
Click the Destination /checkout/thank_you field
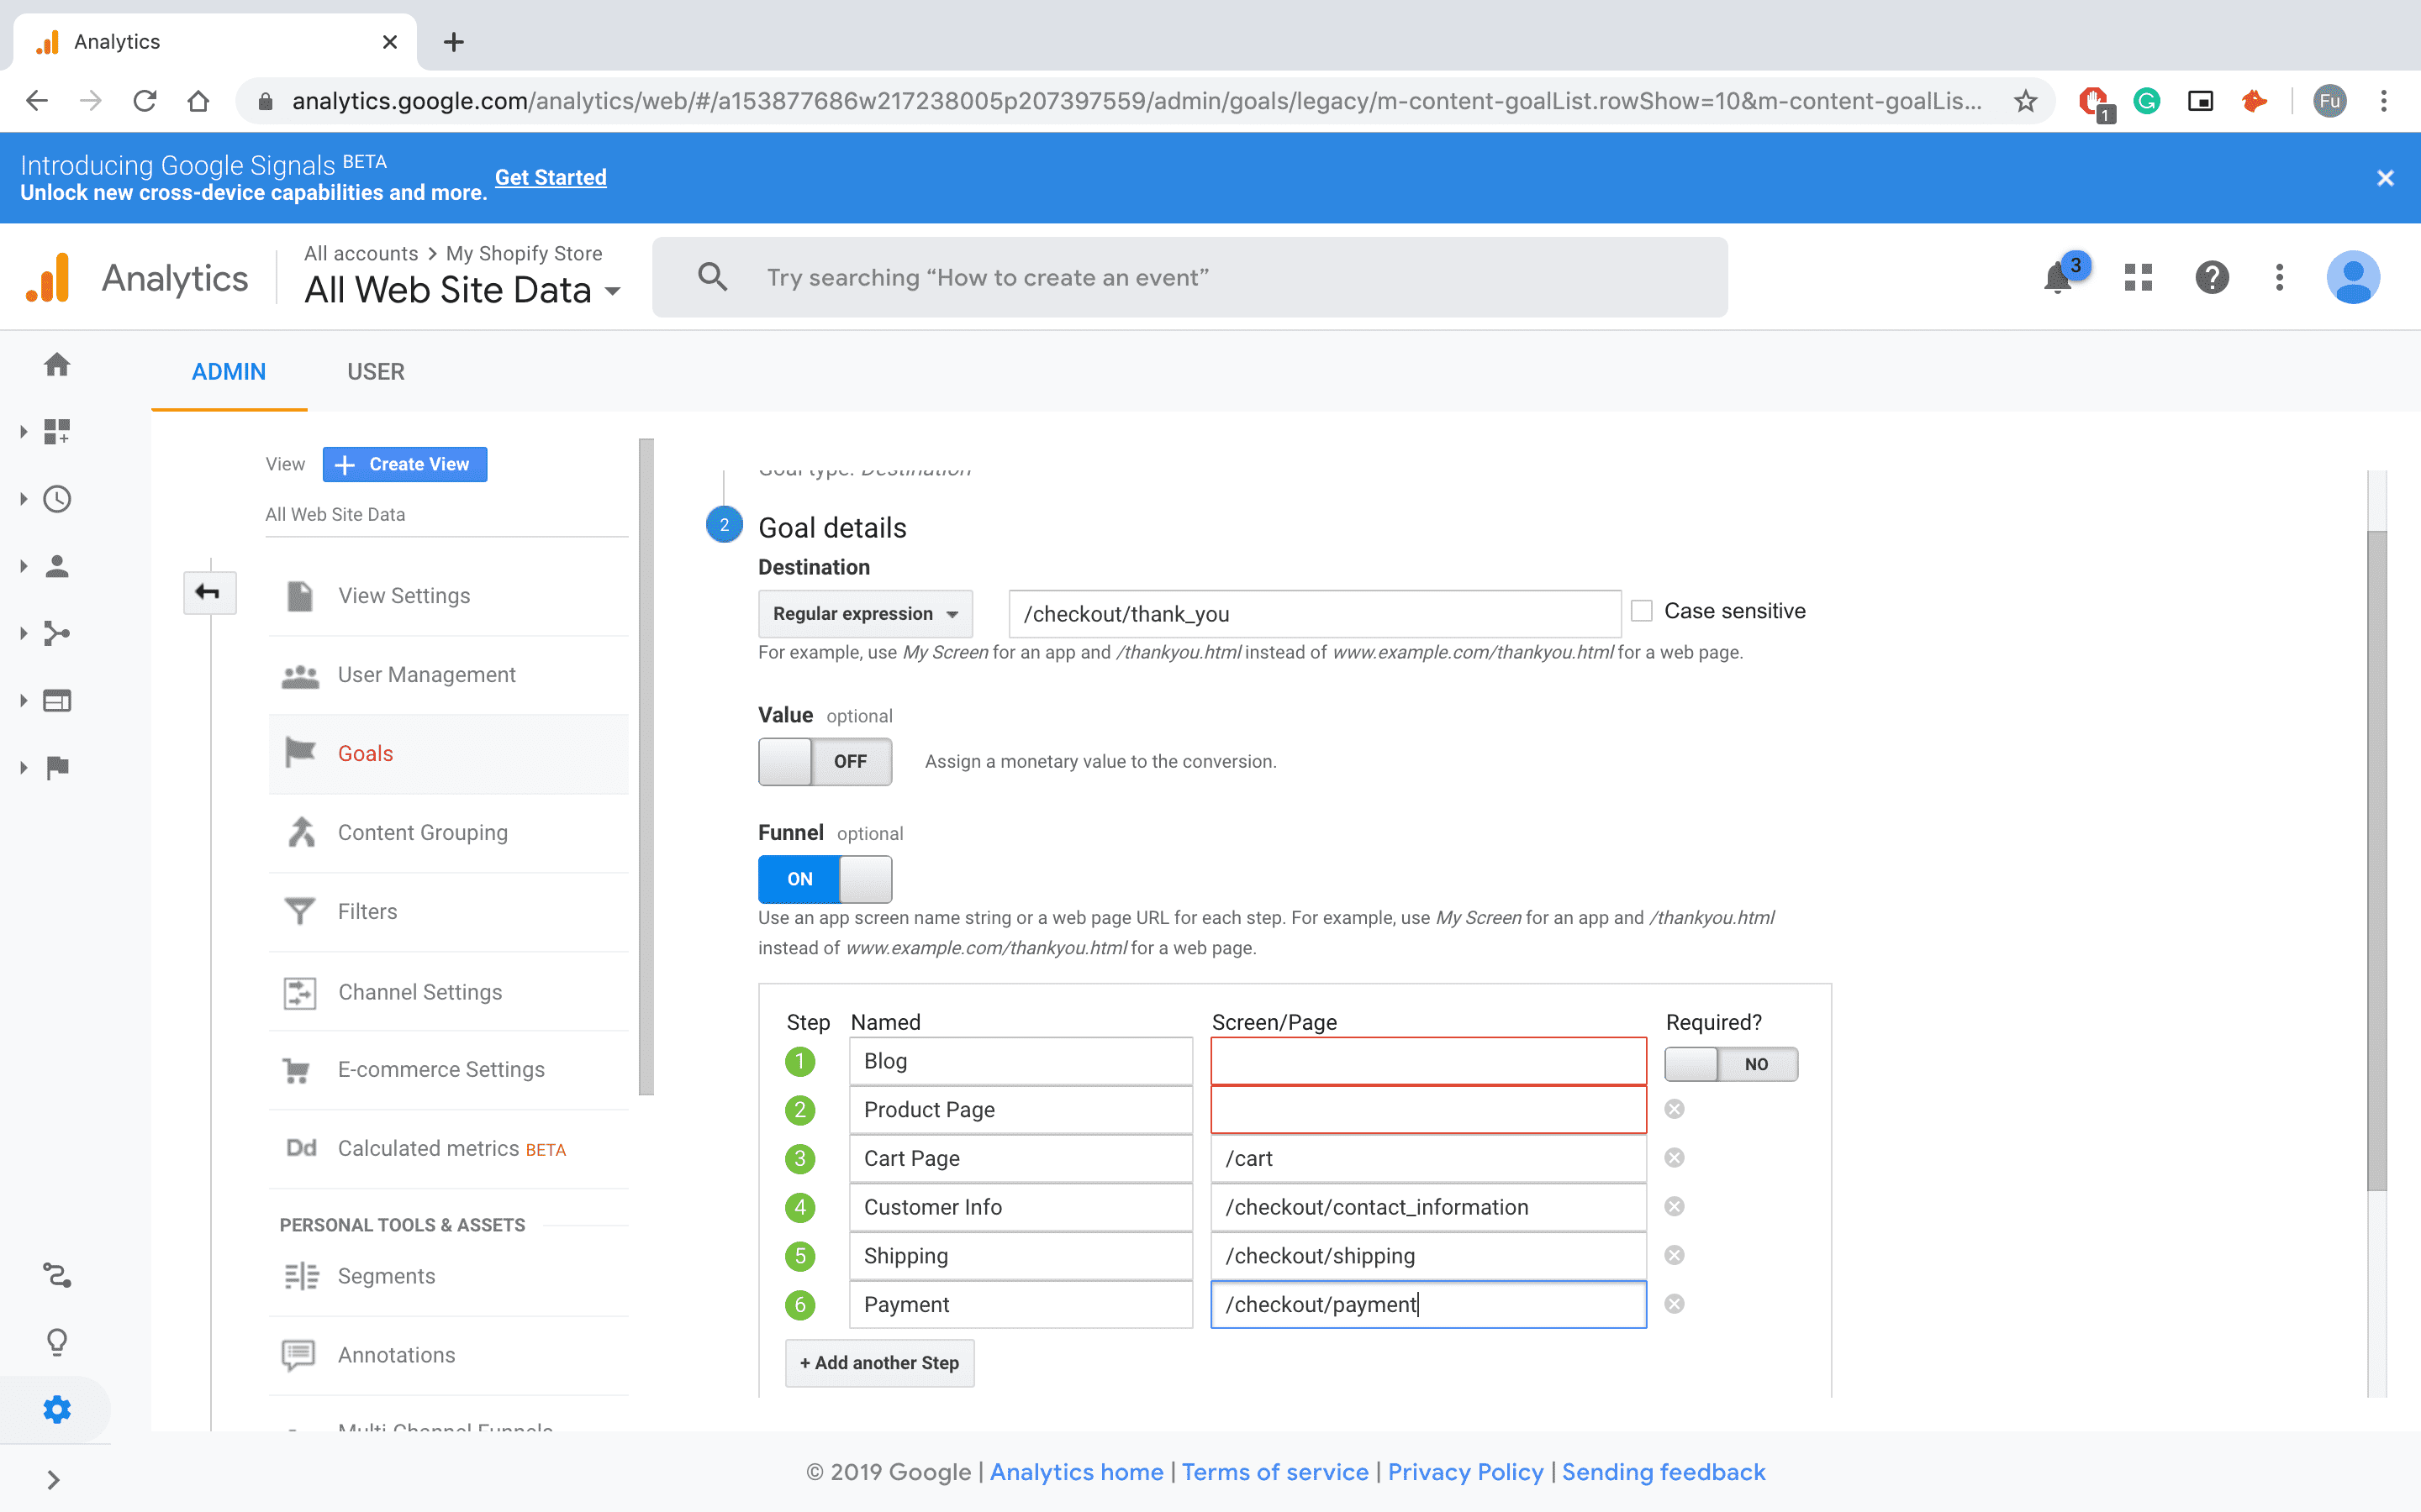tap(1315, 614)
